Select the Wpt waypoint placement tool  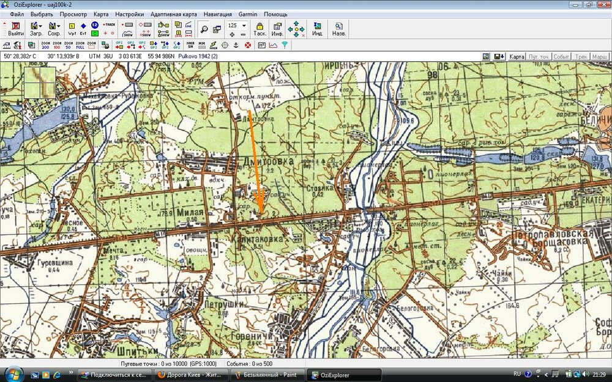tap(72, 29)
